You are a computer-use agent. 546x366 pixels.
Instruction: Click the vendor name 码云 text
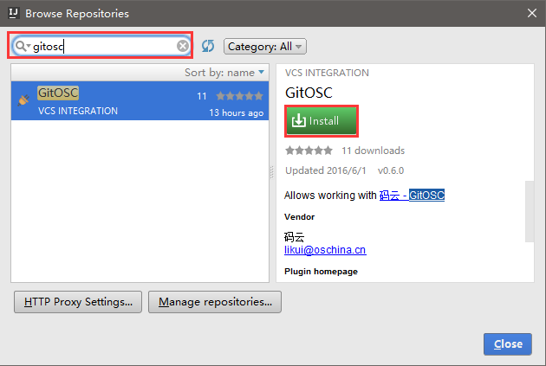tap(295, 237)
